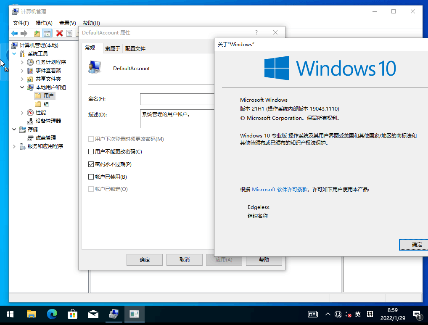The image size is (428, 325).
Task: Toggle the Show/Hide Console Tree toolbar icon
Action: [47, 33]
